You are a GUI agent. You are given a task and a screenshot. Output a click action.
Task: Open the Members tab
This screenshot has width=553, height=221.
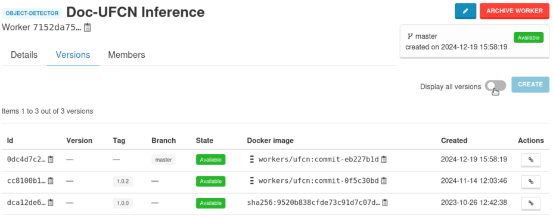pos(126,55)
